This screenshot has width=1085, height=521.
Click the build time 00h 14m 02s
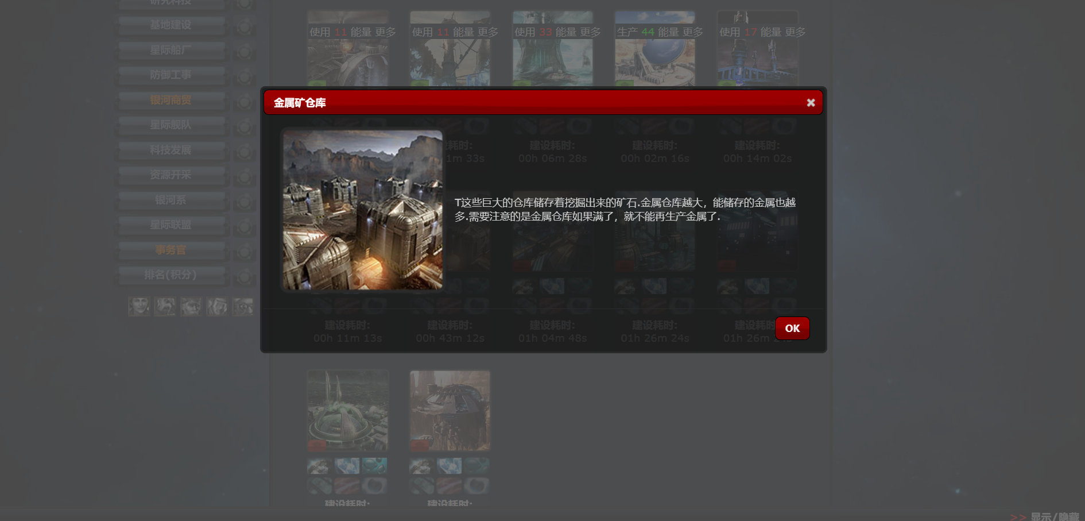coord(758,159)
